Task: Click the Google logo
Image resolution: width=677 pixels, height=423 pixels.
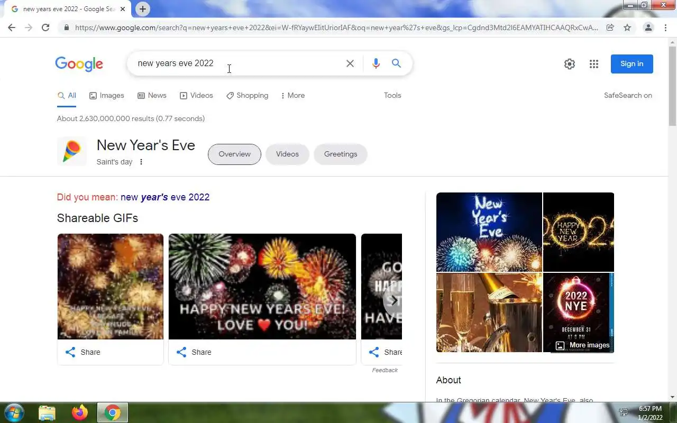Action: [79, 64]
